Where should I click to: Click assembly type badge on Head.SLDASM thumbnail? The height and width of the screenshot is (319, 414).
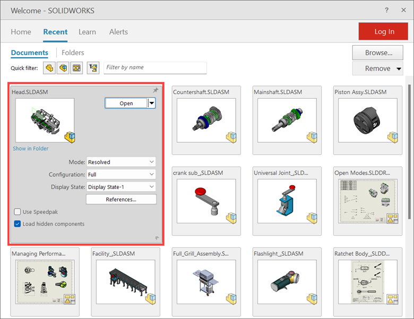pyautogui.click(x=70, y=137)
